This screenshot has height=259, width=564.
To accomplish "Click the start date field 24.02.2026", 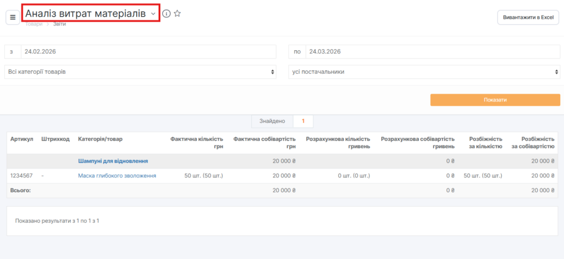I will (148, 52).
